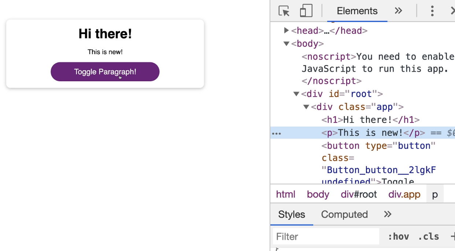
Task: Click the DevTools panel arrow at top right
Action: pos(452,11)
